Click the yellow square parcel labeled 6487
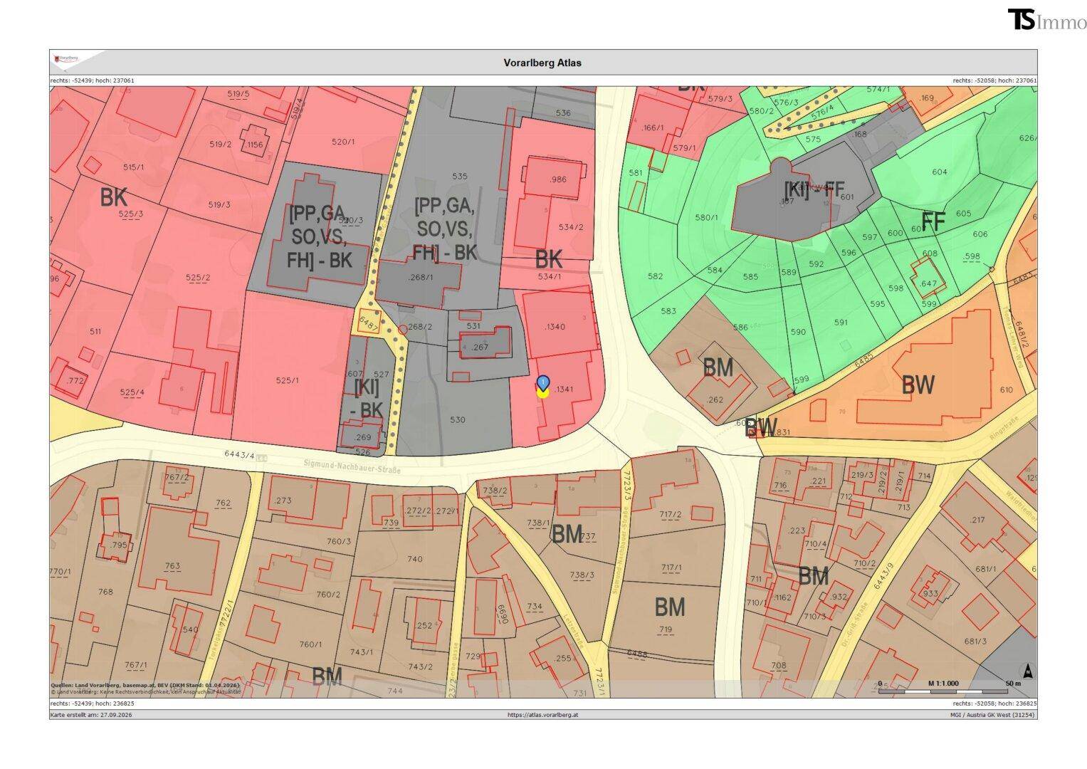1087x769 pixels. [369, 323]
